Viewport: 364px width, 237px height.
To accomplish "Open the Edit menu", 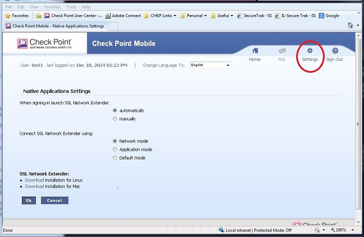I will (21, 7).
